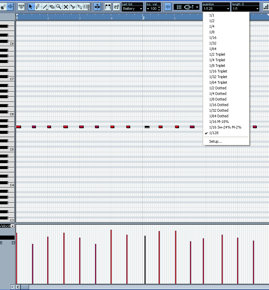Choose 1/4 Dotted quantize
This screenshot has height=290, width=269.
[226, 94]
